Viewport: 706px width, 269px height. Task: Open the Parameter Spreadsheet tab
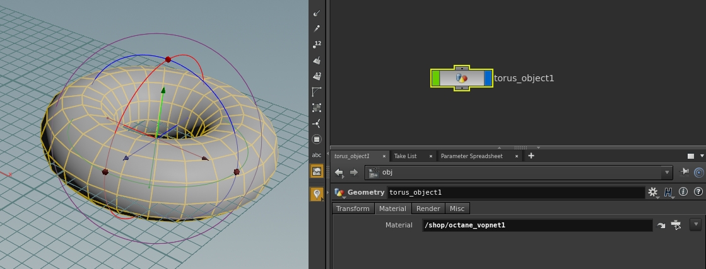[471, 156]
